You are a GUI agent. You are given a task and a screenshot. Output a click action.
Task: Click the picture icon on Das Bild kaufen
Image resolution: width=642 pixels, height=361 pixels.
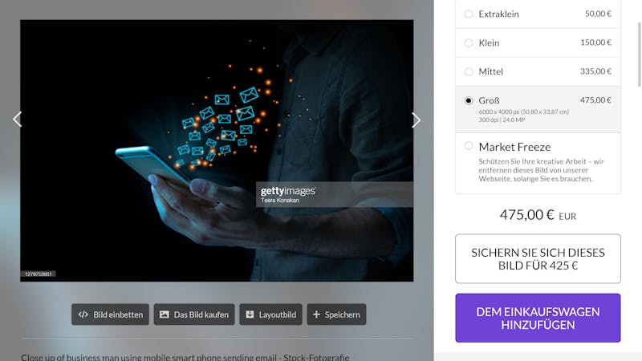point(165,314)
